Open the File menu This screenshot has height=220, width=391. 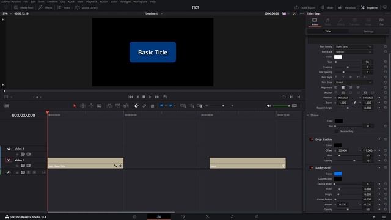(26, 1)
